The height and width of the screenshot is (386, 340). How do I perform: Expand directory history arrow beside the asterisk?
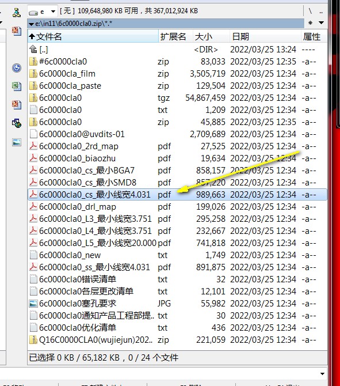[321, 23]
